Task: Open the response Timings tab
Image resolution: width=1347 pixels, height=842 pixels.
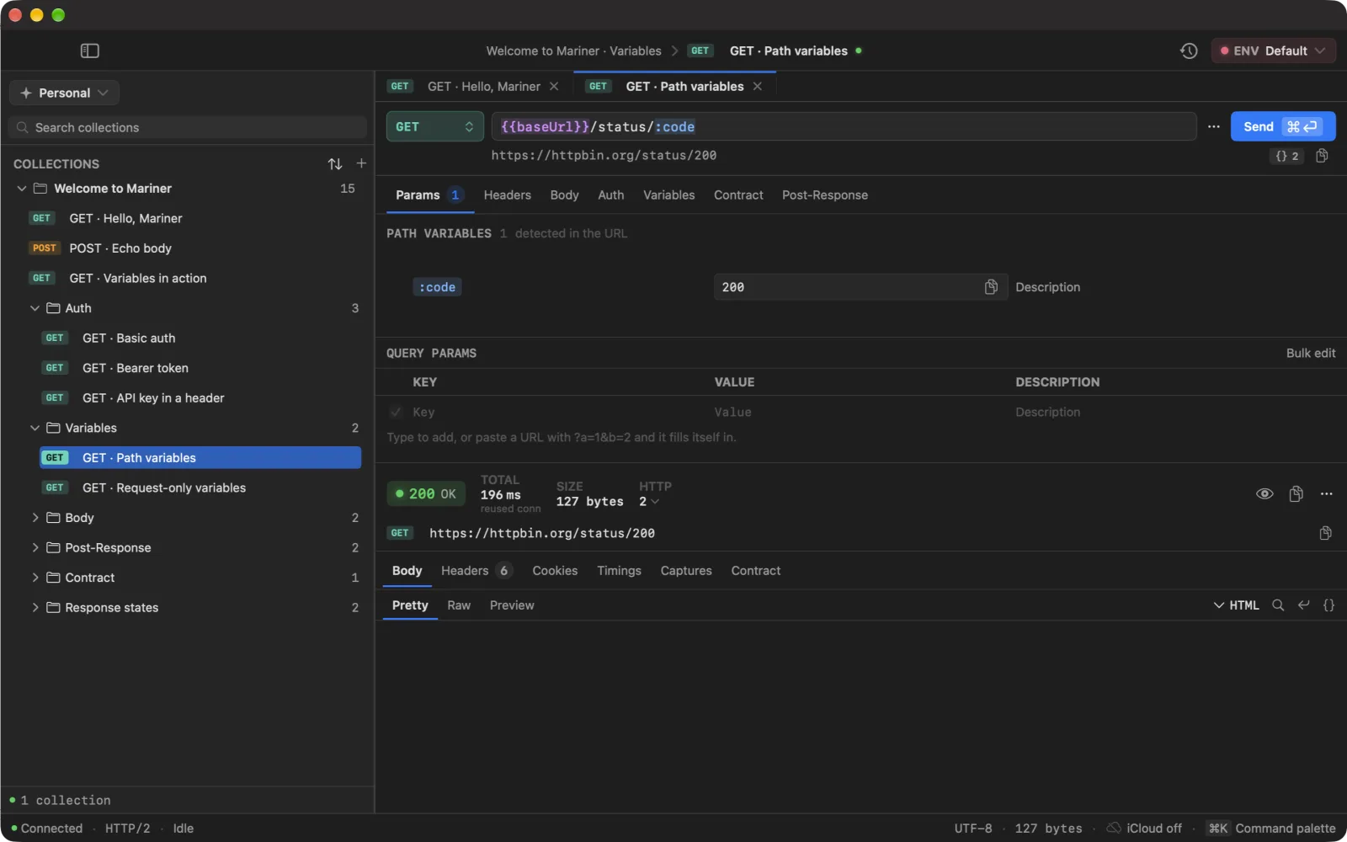Action: point(619,570)
